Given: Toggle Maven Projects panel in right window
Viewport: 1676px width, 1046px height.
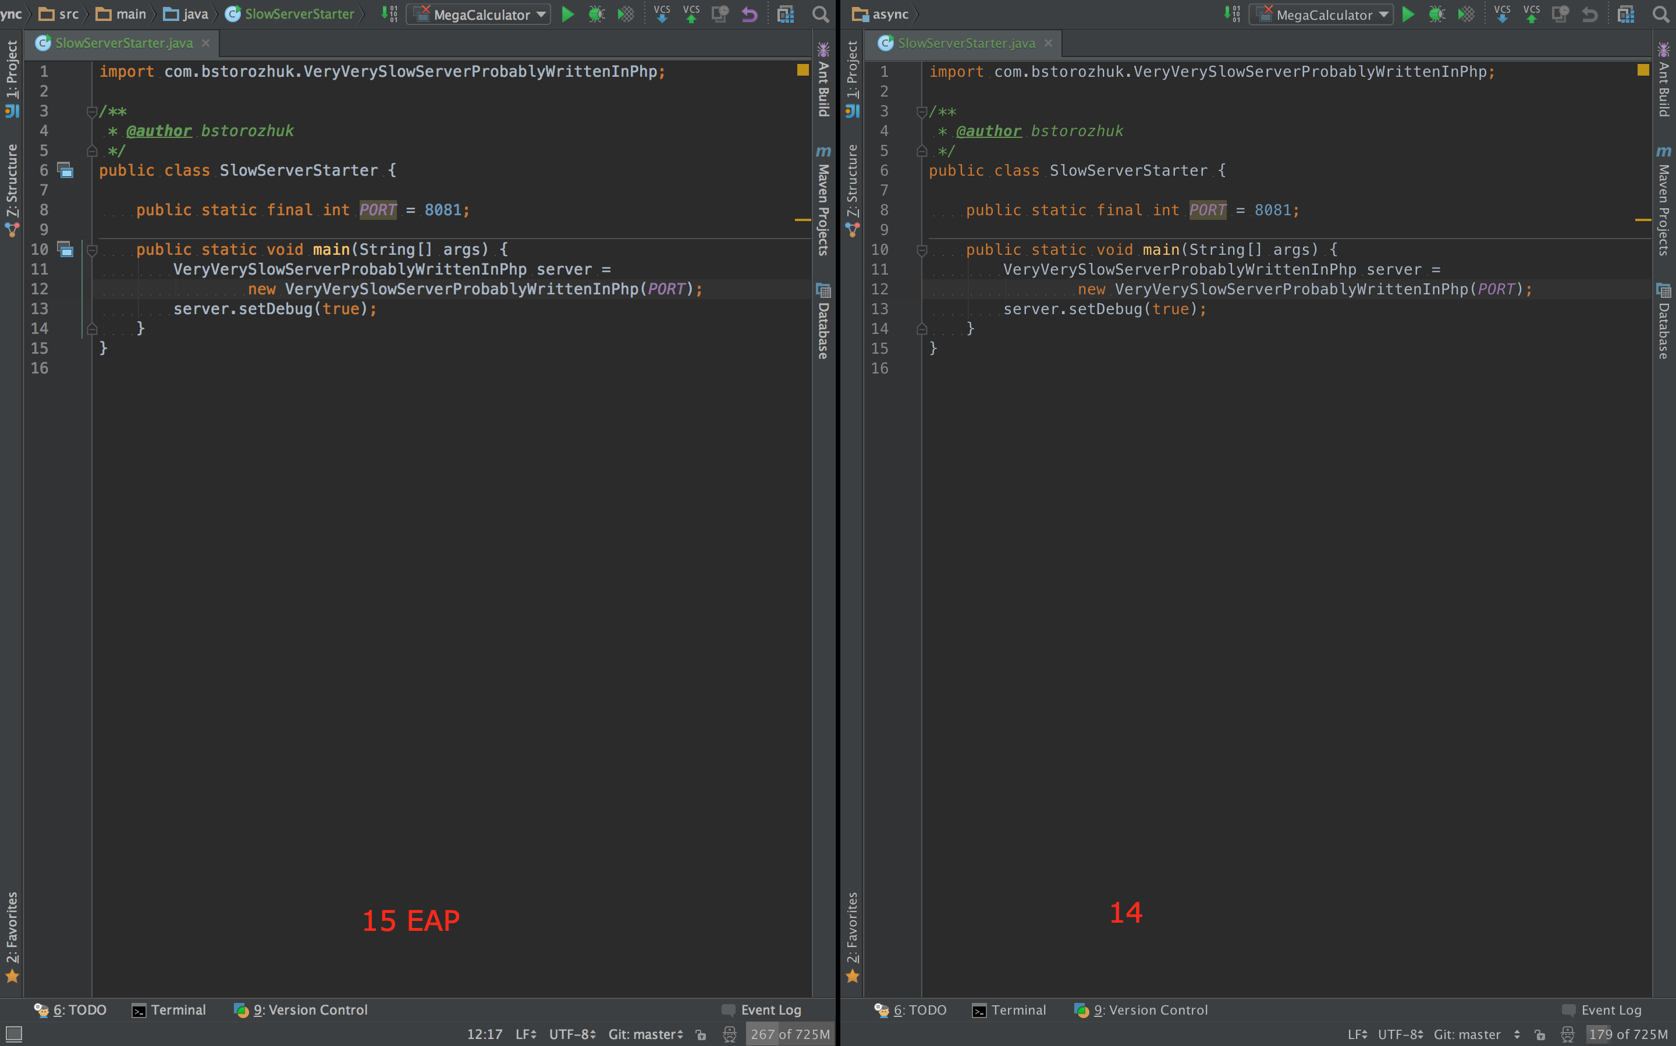Looking at the screenshot, I should 1664,201.
